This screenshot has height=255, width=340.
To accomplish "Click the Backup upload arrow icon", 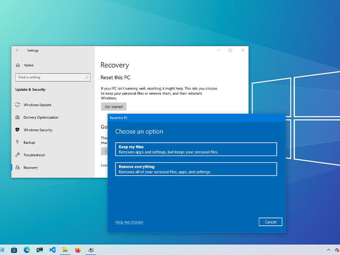I will (17, 142).
